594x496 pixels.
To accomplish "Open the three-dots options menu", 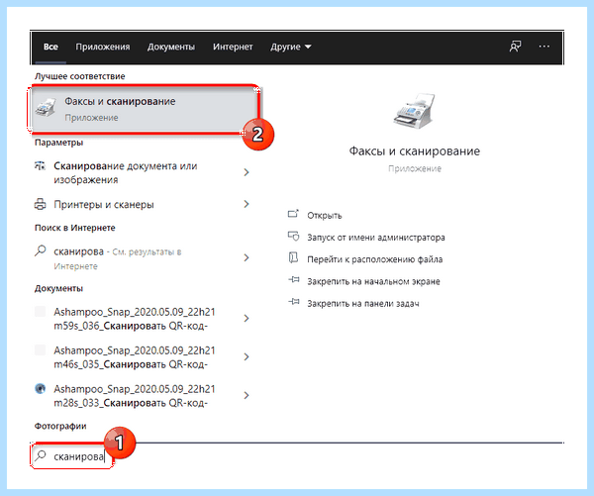I will (544, 47).
